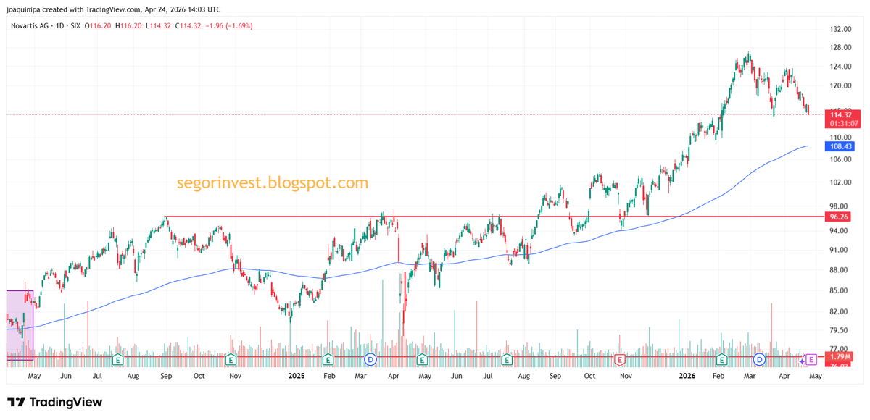The height and width of the screenshot is (420, 870).
Task: Click the red October 2025 earnings marker
Action: 620,359
